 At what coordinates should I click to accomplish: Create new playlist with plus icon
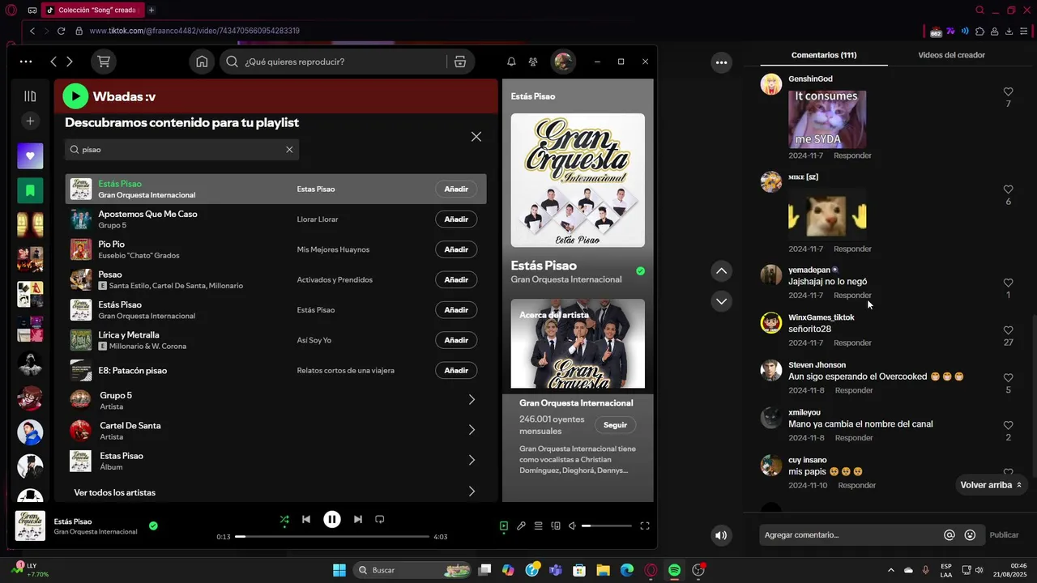coord(30,121)
